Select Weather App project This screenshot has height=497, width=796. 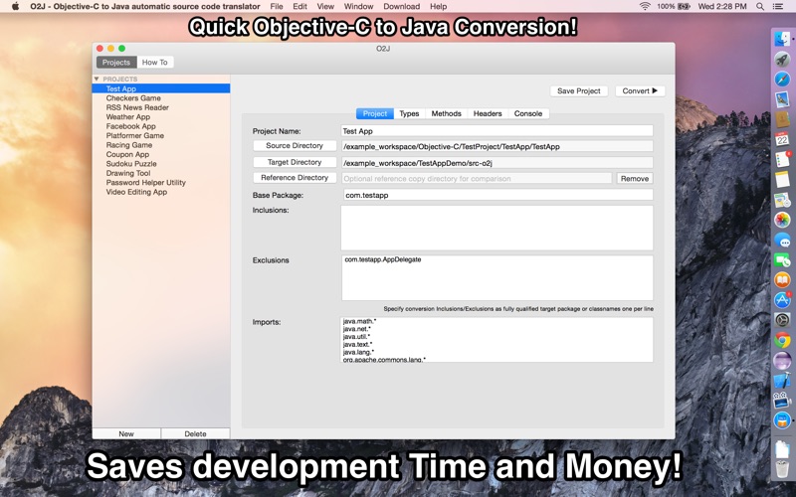pyautogui.click(x=161, y=116)
